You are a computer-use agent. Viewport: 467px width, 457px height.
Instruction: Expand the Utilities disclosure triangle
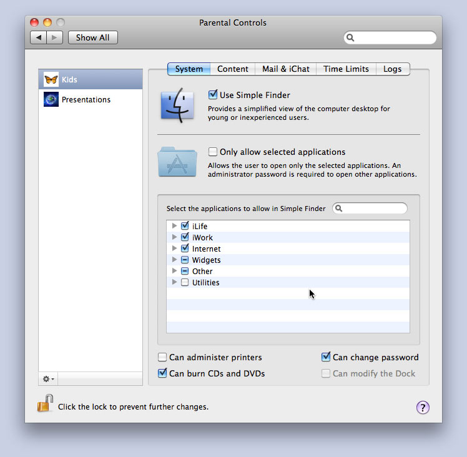[x=174, y=282]
